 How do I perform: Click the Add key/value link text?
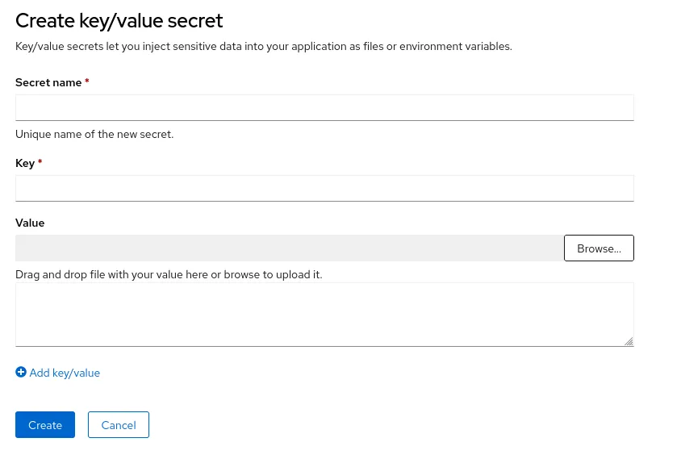pos(65,373)
